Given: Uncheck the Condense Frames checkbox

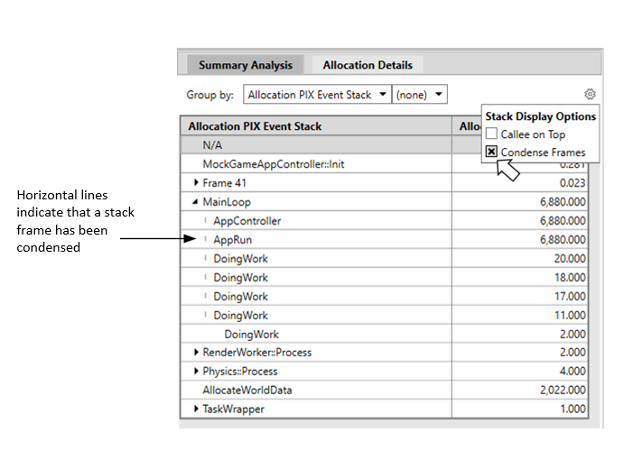Looking at the screenshot, I should click(491, 152).
